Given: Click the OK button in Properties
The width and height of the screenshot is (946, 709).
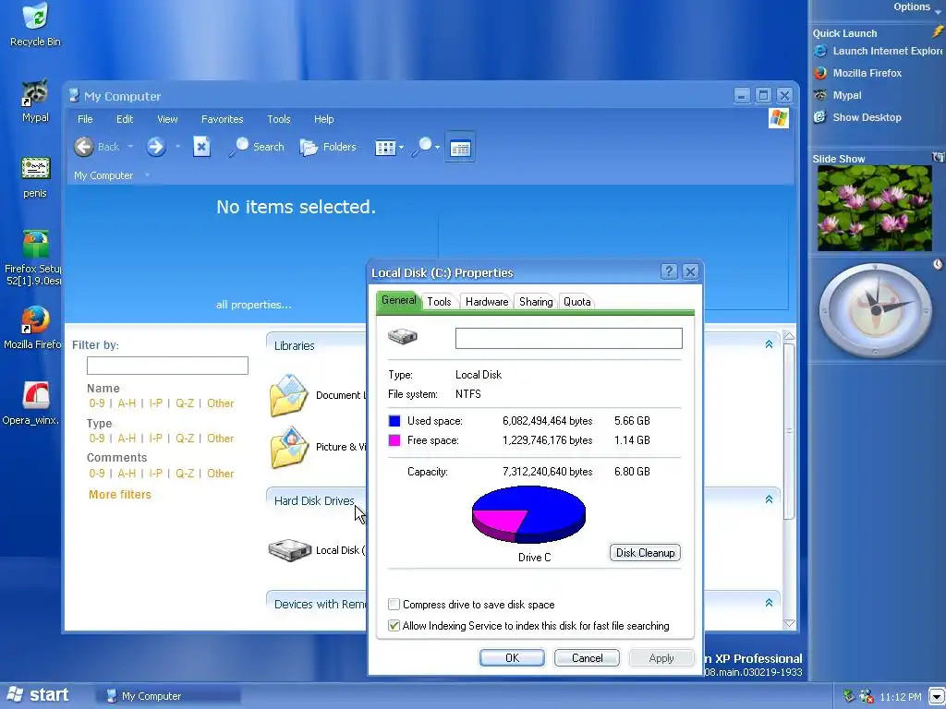Looking at the screenshot, I should coord(512,657).
